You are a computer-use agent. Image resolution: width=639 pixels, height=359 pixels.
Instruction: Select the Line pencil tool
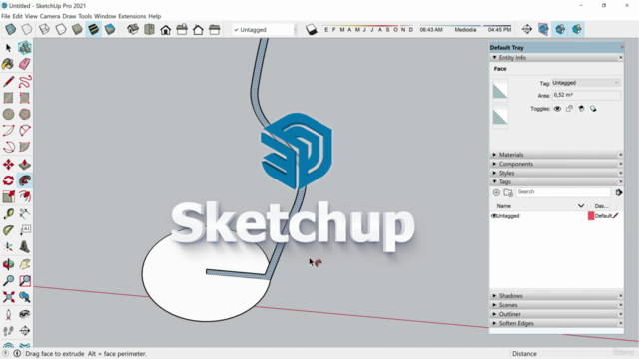[8, 82]
